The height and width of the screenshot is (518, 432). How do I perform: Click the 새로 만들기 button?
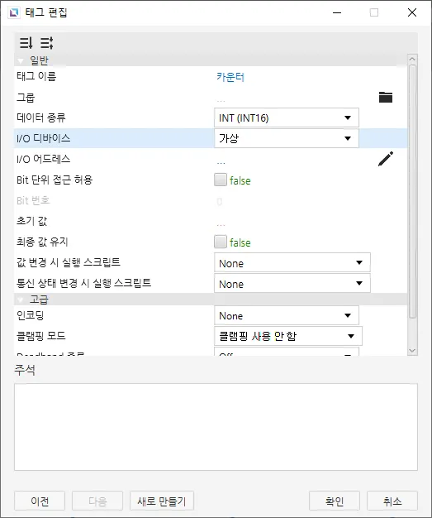[162, 501]
